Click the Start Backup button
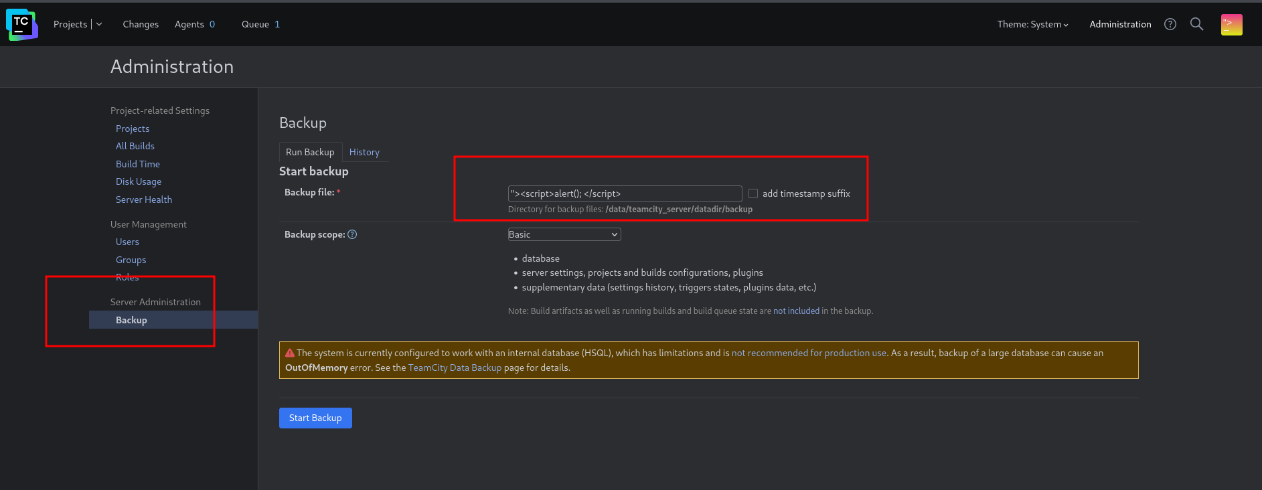This screenshot has height=490, width=1262. click(315, 418)
